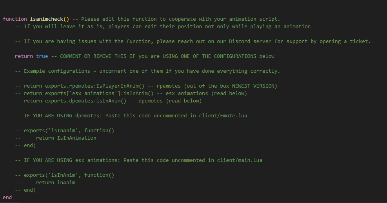Click the 'return' keyword before true
Screen dimensions: 387x203
point(24,56)
